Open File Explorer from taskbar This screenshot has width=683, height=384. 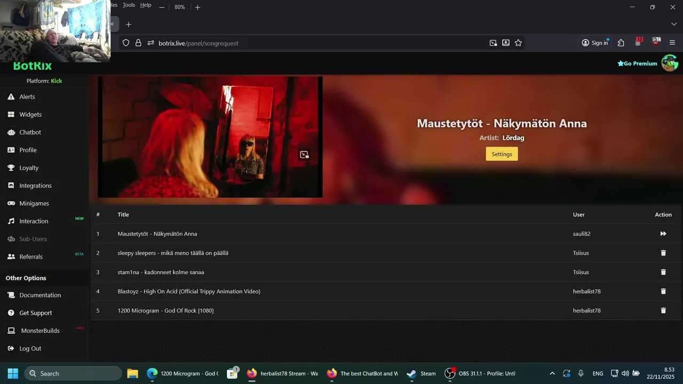click(x=133, y=373)
